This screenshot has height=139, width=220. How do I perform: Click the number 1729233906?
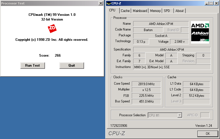point(119,126)
